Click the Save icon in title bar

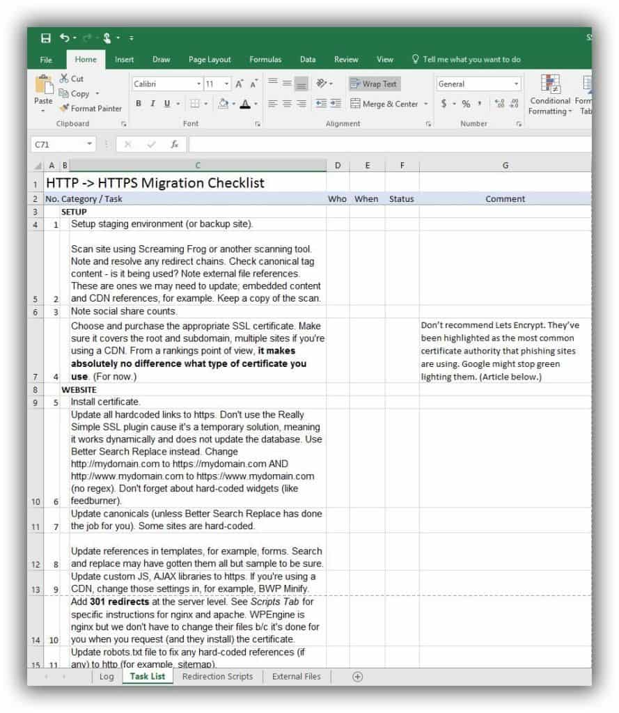[46, 38]
